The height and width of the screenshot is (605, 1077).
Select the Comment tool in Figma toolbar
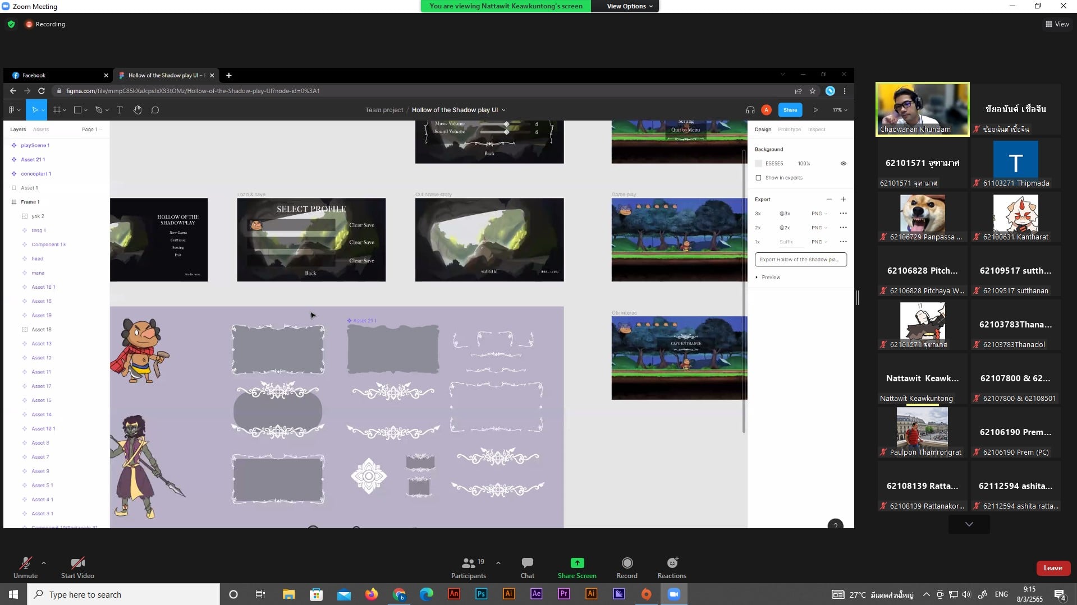pos(155,110)
